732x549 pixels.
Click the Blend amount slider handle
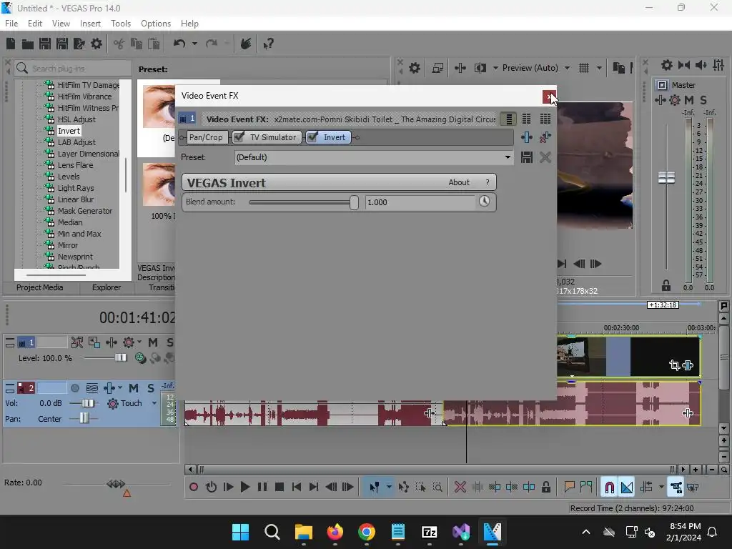[354, 202]
